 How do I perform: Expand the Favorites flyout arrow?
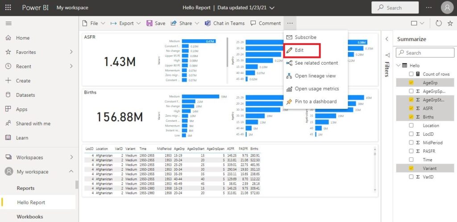point(71,52)
